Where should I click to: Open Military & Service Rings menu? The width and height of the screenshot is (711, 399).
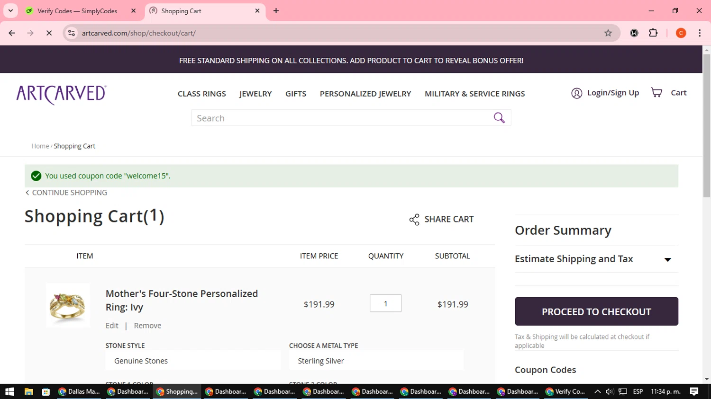point(475,94)
